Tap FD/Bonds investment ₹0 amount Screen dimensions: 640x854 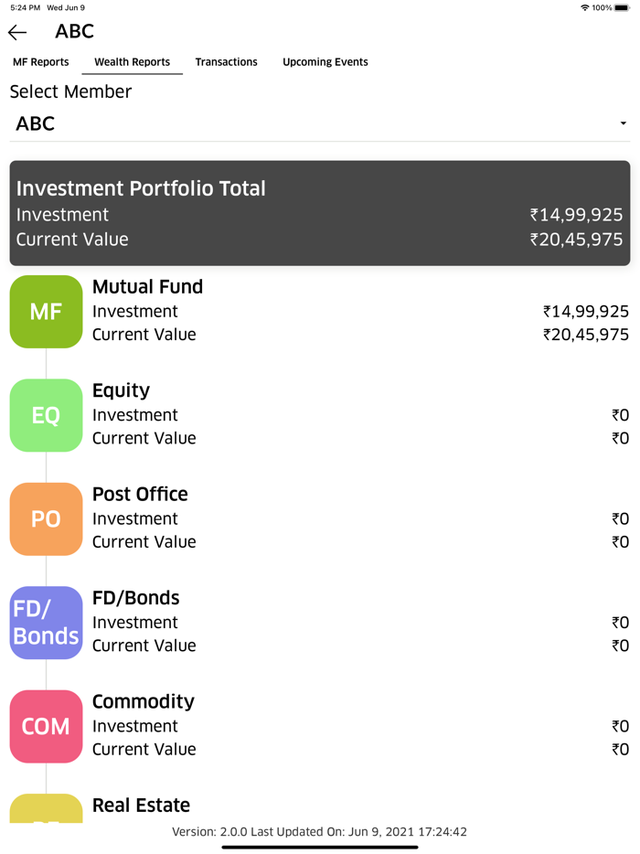pyautogui.click(x=621, y=623)
